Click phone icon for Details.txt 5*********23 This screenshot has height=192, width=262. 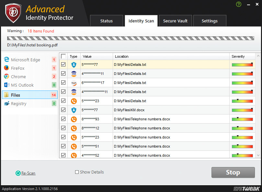(x=74, y=101)
